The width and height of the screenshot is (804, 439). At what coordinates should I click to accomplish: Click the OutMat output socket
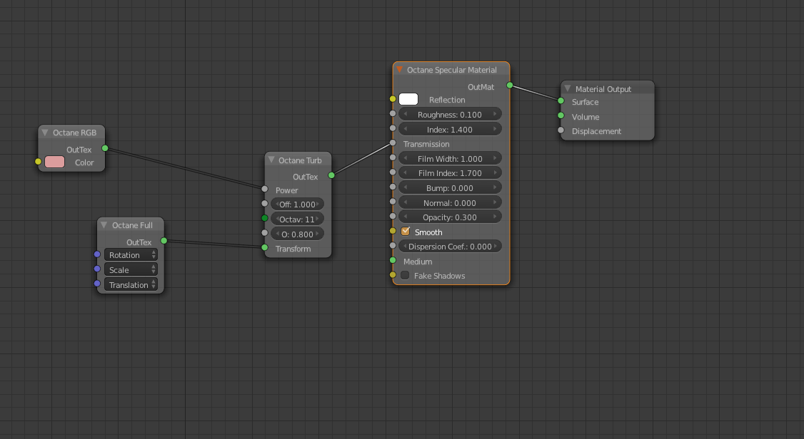point(510,86)
